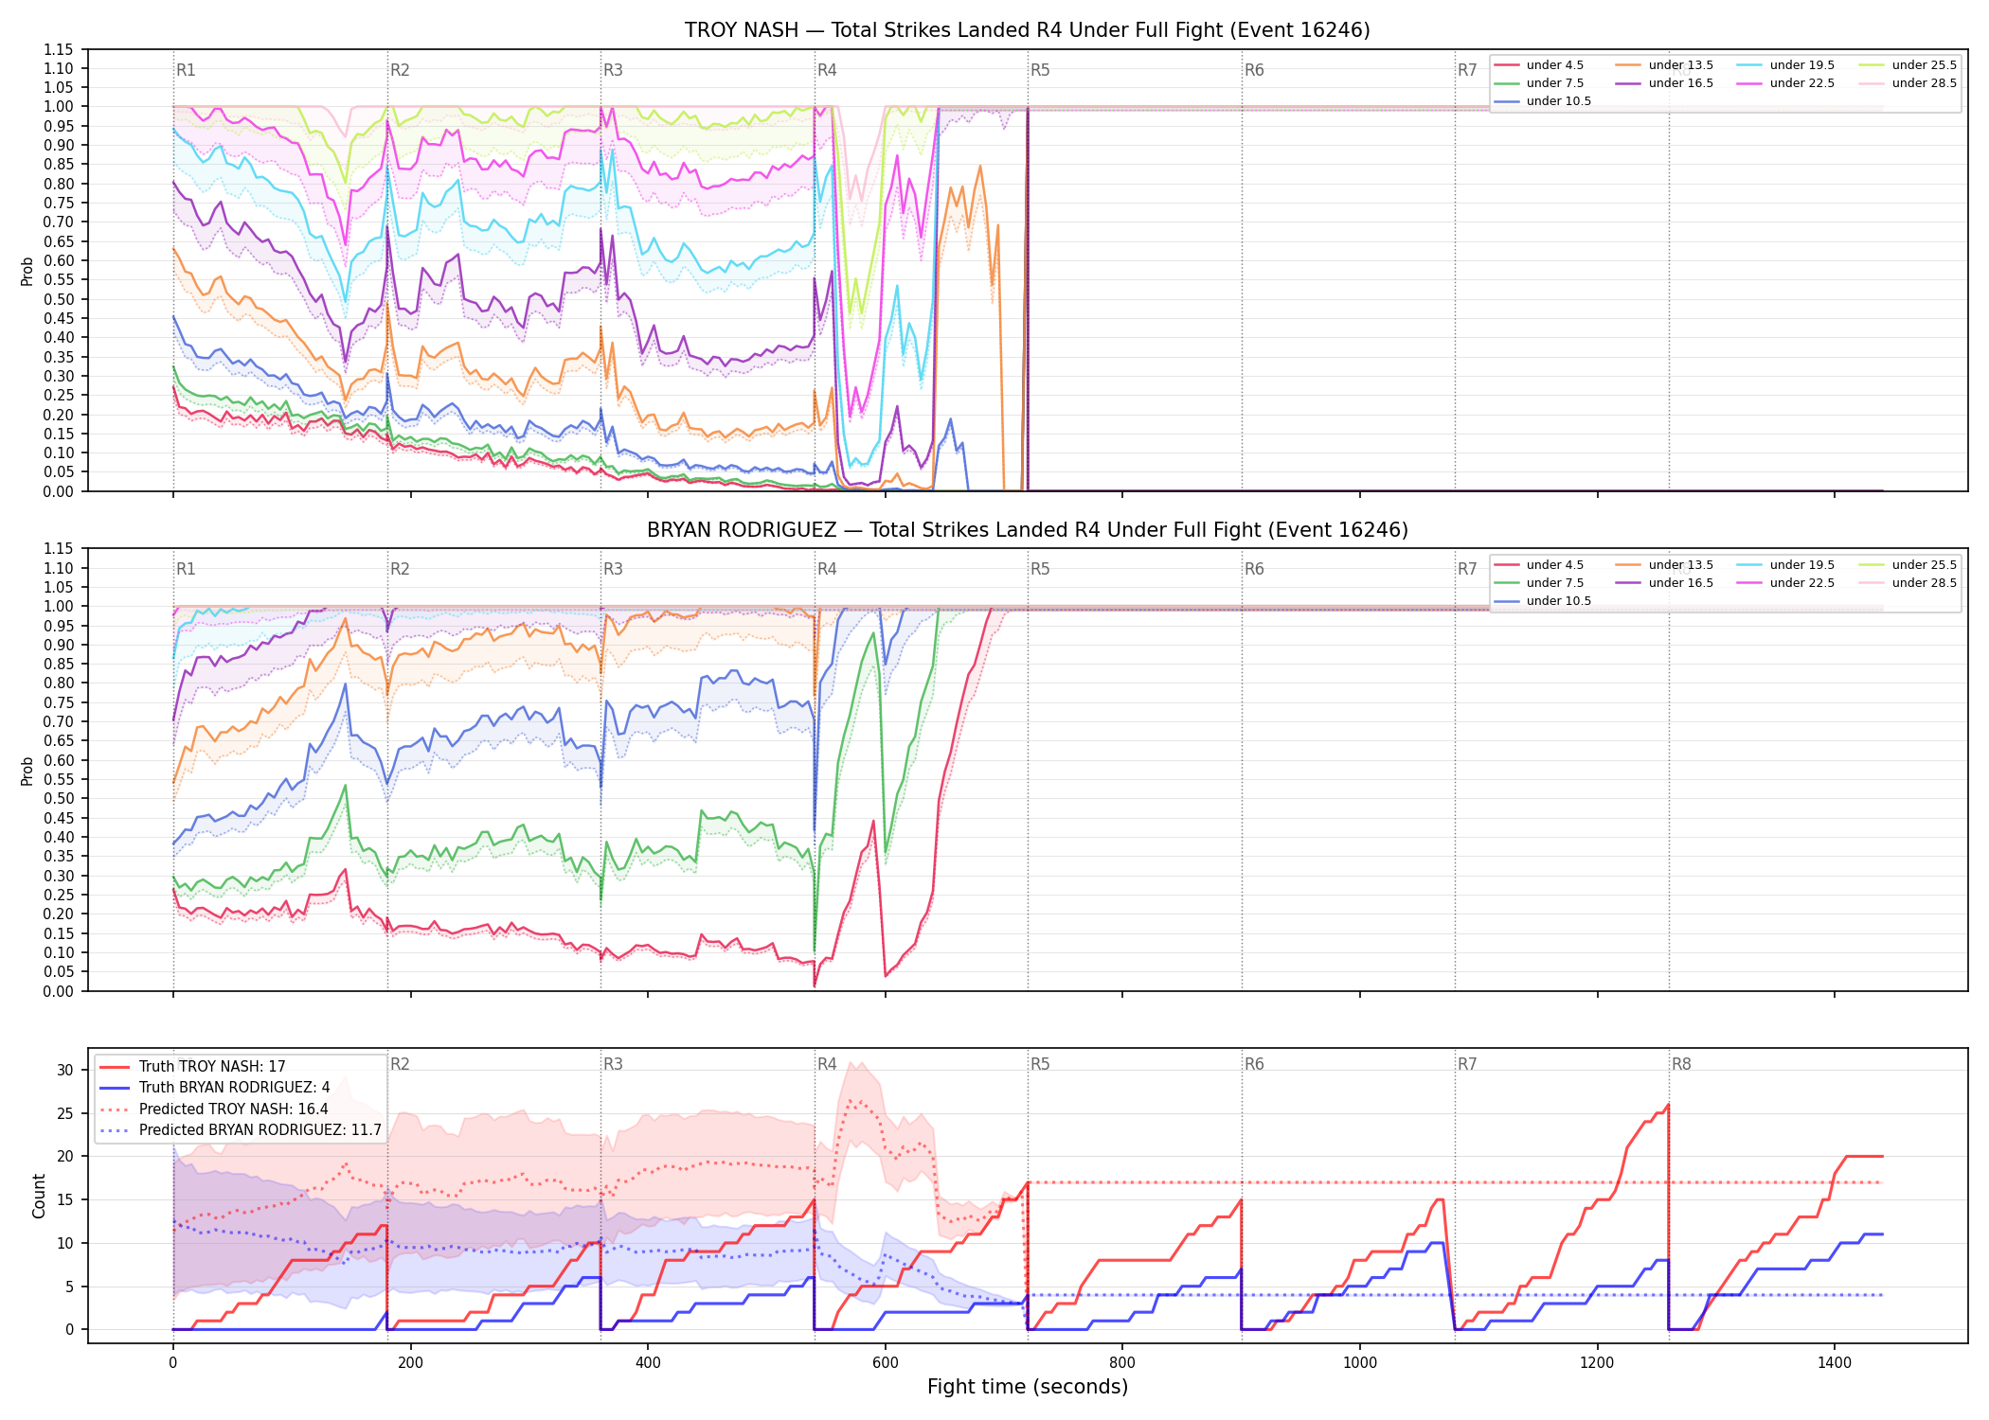The width and height of the screenshot is (1989, 1420).
Task: Click the 200 tick on fight time axis
Action: [x=410, y=1363]
